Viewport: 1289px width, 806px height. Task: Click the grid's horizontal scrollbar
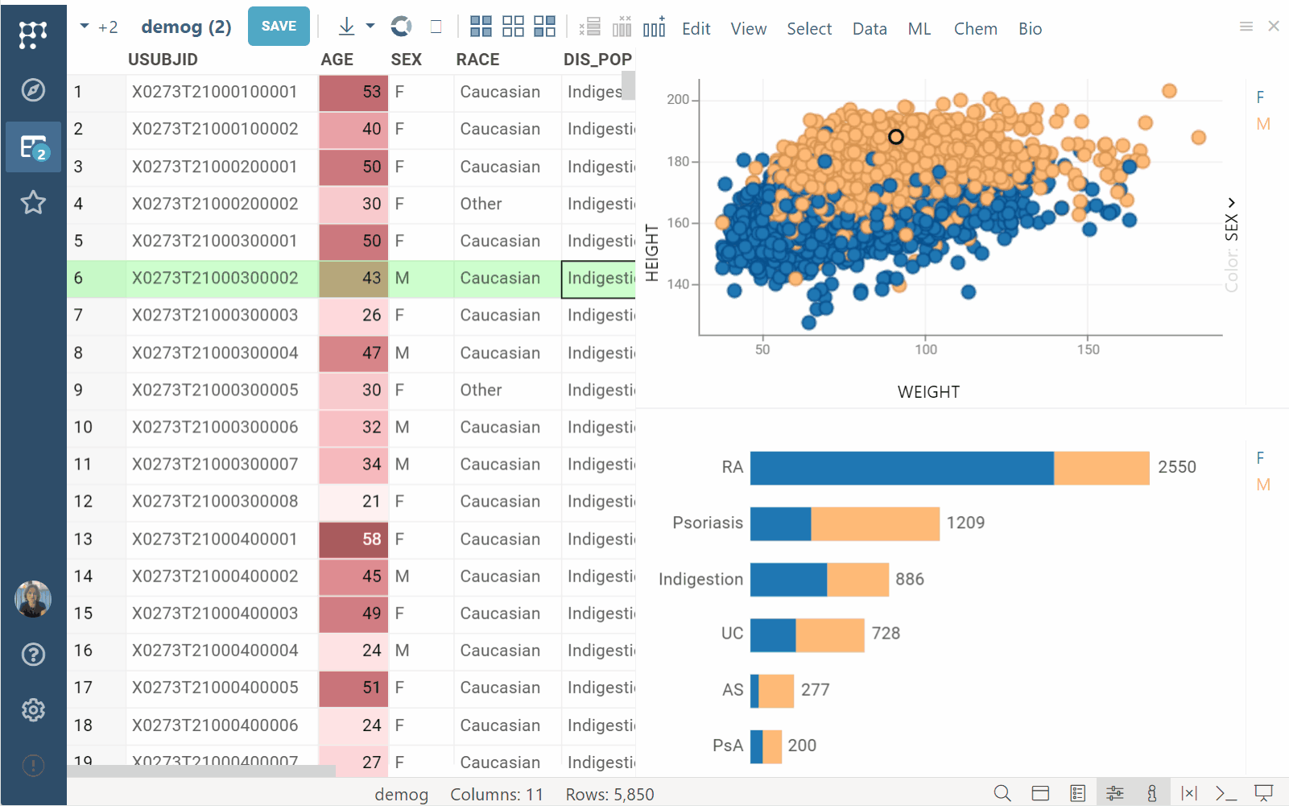[201, 771]
